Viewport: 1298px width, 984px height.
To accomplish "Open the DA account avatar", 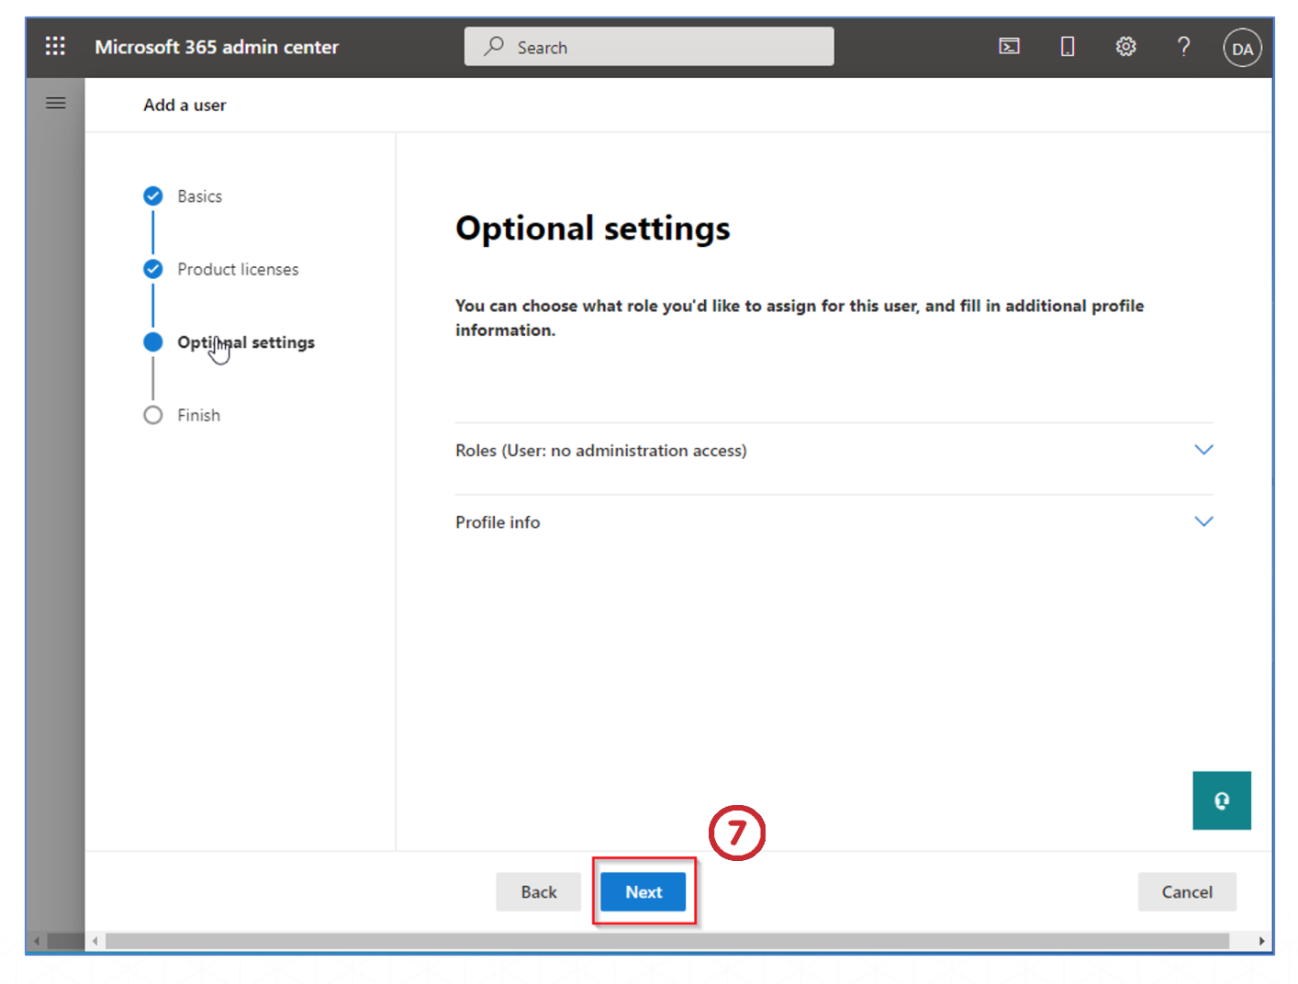I will [x=1241, y=49].
